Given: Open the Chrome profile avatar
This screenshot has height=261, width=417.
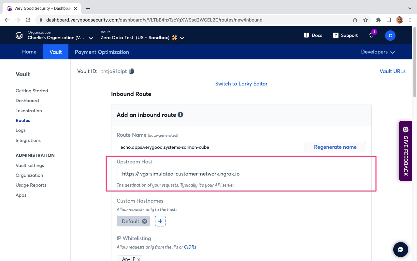Looking at the screenshot, I should click(x=399, y=20).
